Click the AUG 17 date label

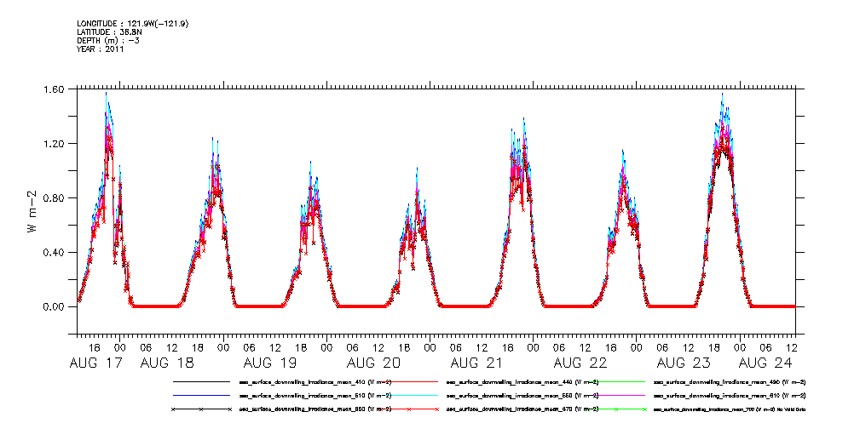tap(97, 363)
